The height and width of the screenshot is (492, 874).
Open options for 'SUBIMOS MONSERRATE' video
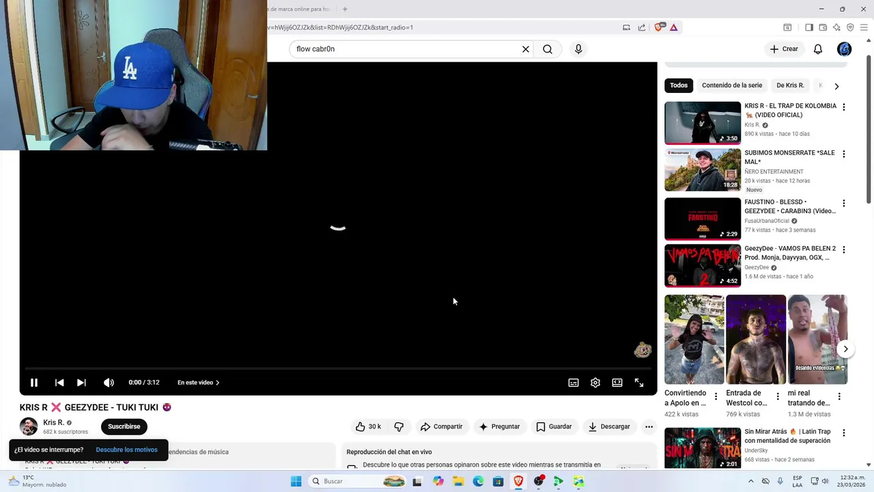(x=844, y=154)
